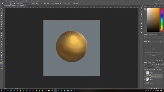Toggle lock all for layer

(155, 70)
